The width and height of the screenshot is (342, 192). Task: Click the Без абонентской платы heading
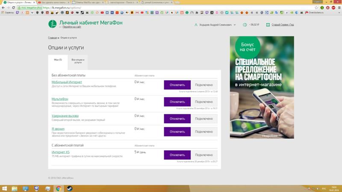tap(68, 76)
